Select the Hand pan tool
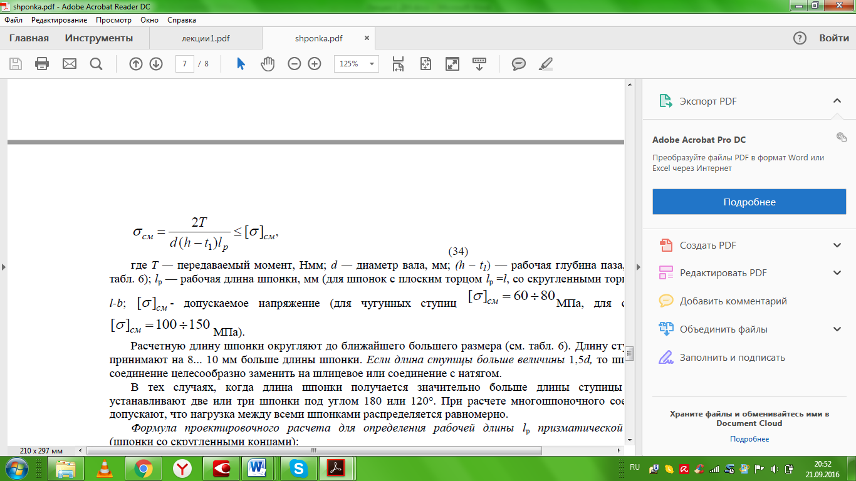This screenshot has height=481, width=856. 268,64
